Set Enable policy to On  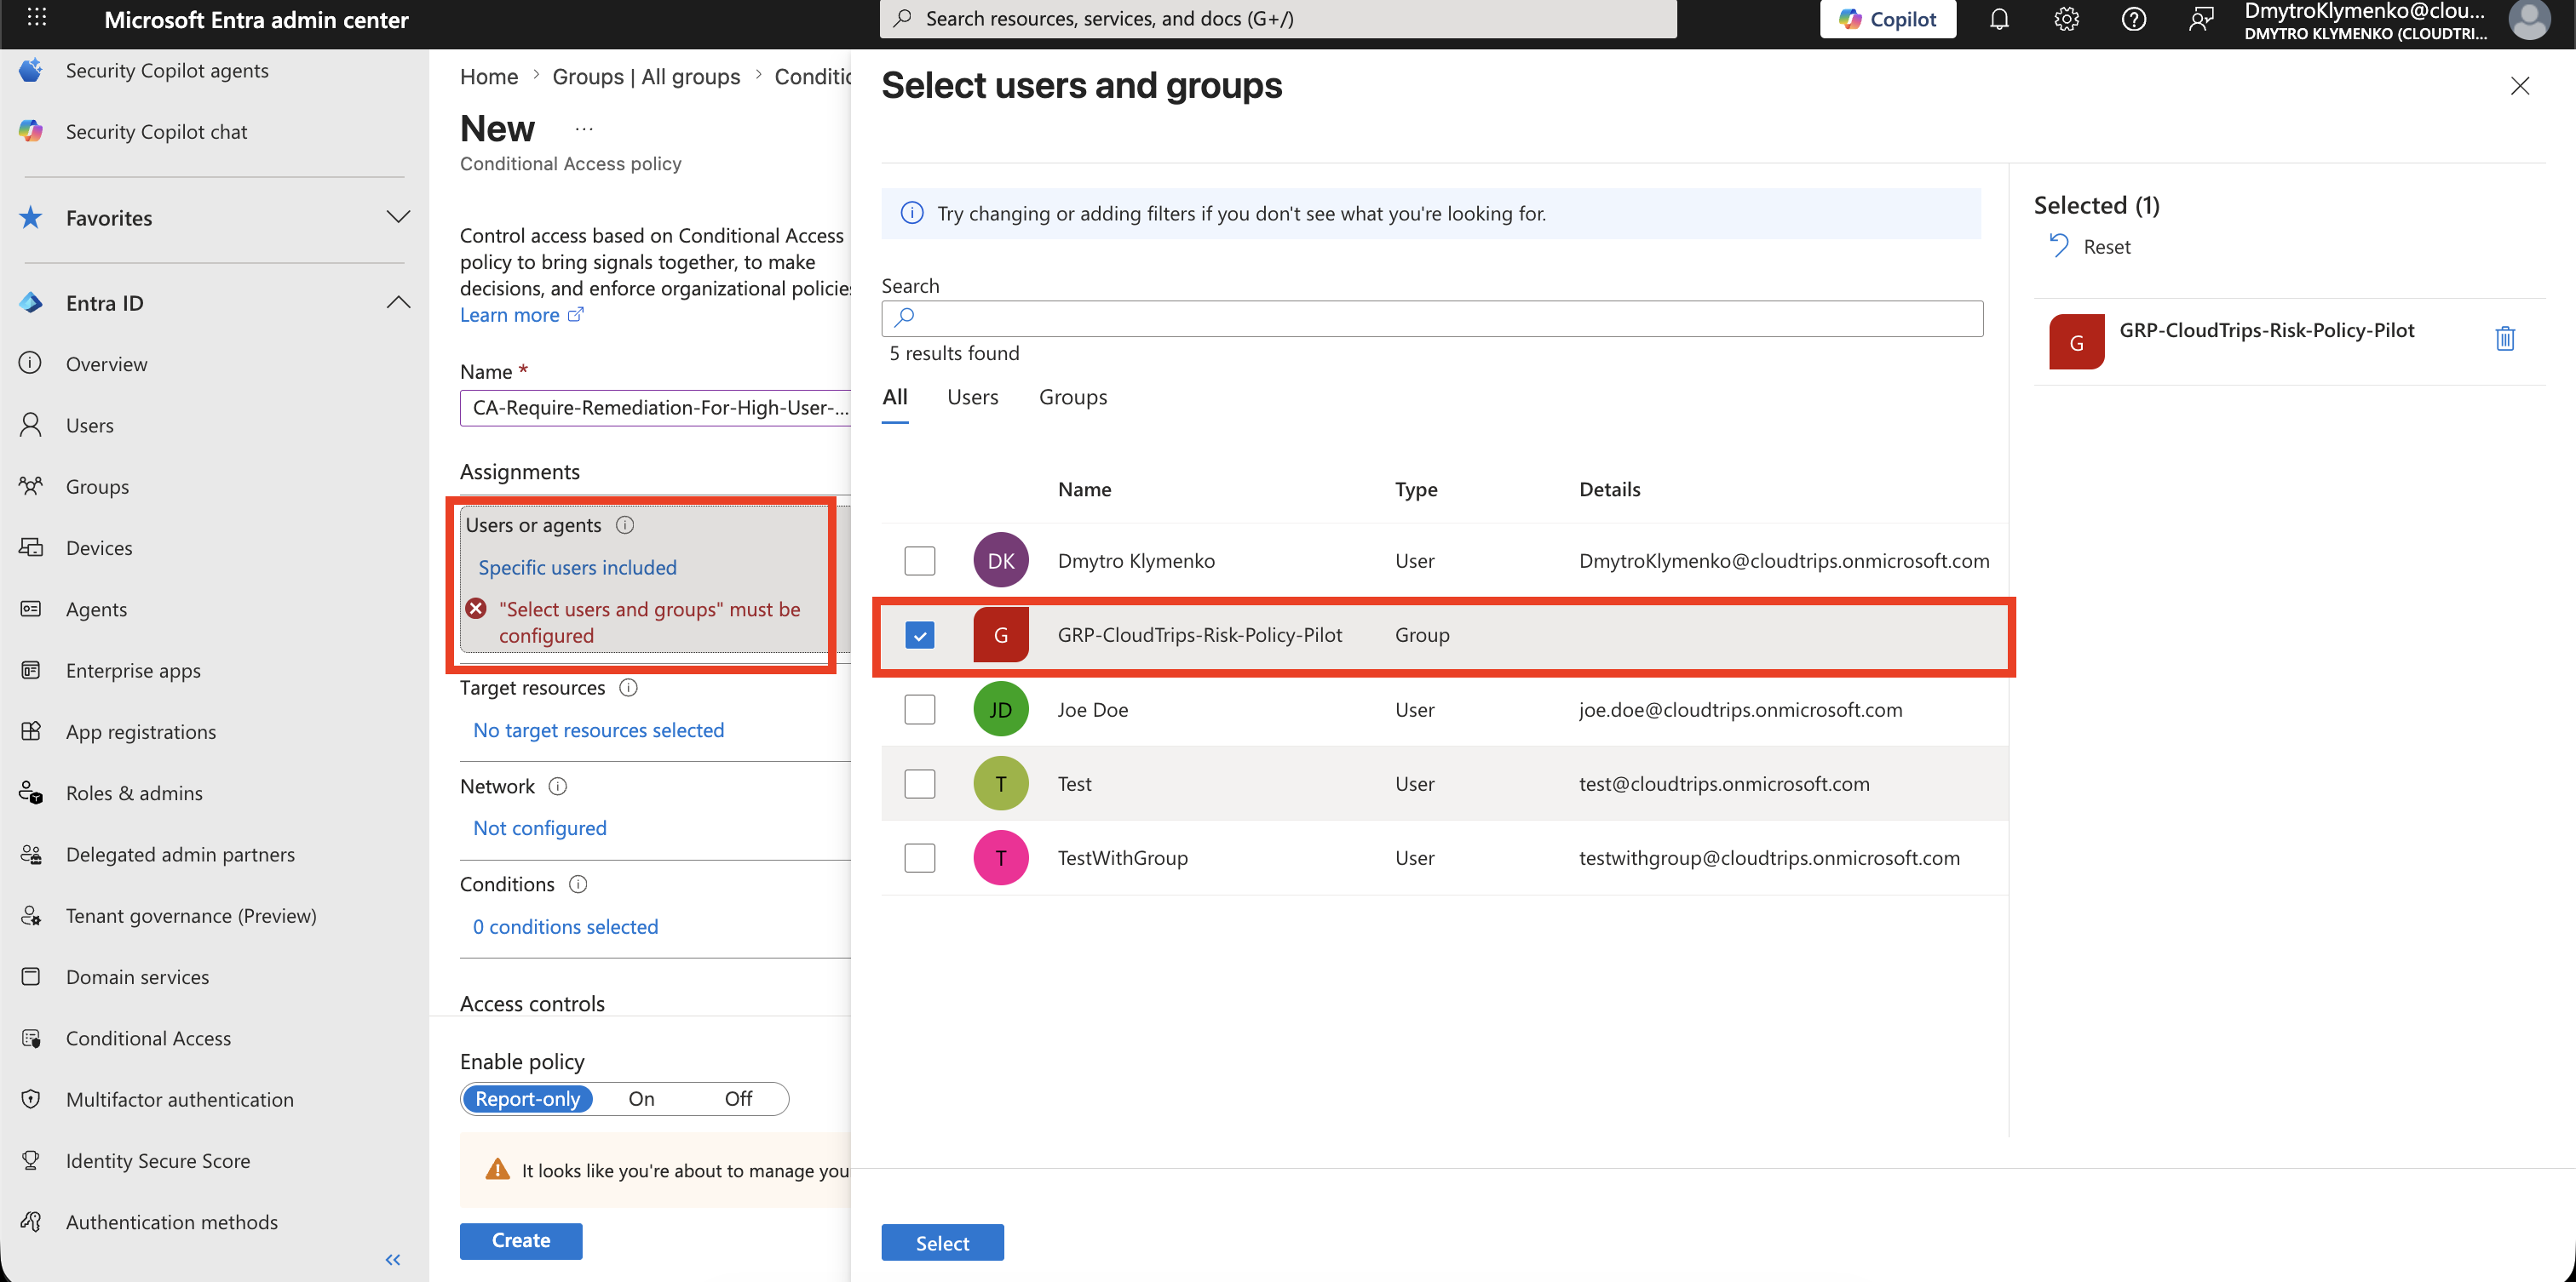(641, 1098)
